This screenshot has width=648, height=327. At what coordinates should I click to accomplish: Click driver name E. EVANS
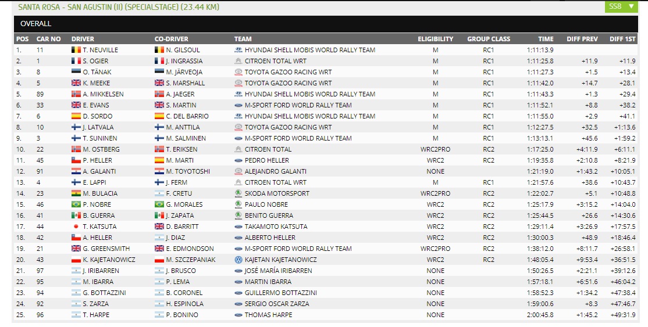click(x=96, y=105)
